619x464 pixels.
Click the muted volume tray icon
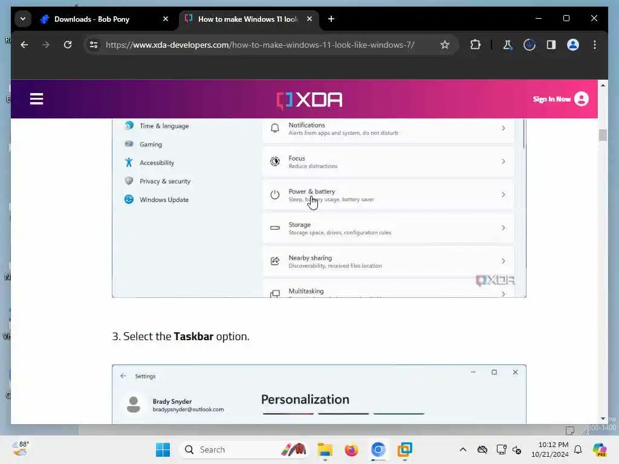pyautogui.click(x=517, y=449)
